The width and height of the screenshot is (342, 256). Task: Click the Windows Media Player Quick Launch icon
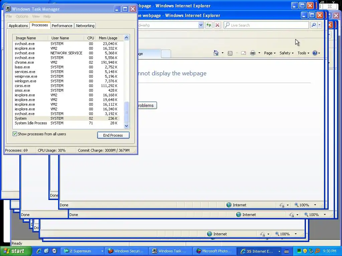pos(54,251)
